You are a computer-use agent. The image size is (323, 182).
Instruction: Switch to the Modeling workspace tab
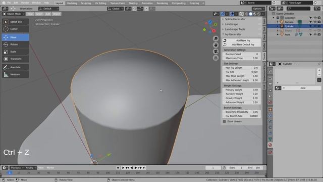(x=72, y=3)
